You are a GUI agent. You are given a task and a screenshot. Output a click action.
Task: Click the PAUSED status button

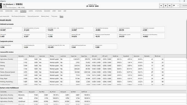click(x=184, y=6)
